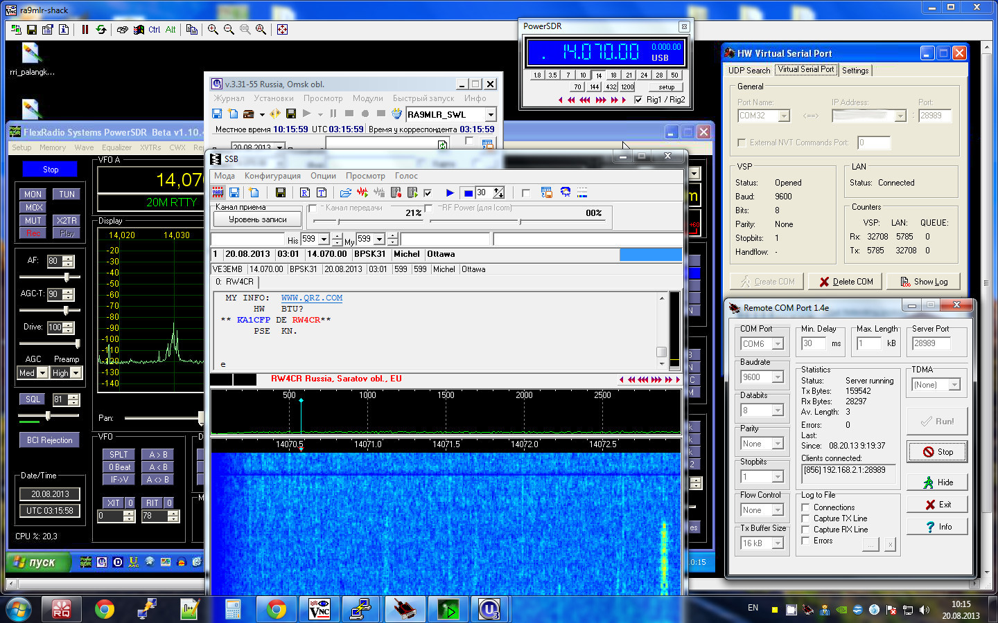The width and height of the screenshot is (998, 623).
Task: Click the setup button in PowerSDR panel
Action: point(667,87)
